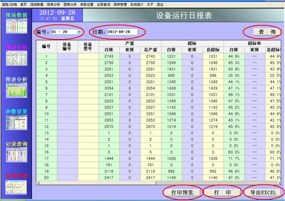Select the 退出 menu item
The height and width of the screenshot is (201, 285).
pyautogui.click(x=160, y=5)
